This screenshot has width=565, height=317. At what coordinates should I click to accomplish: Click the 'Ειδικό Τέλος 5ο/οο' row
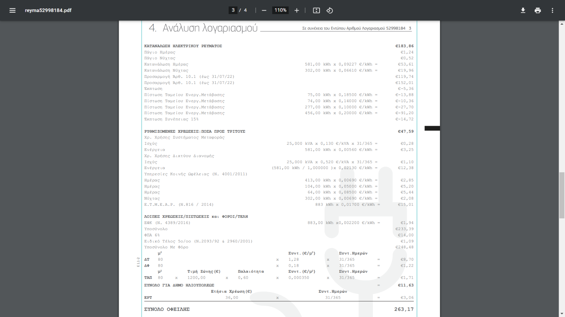(x=198, y=241)
